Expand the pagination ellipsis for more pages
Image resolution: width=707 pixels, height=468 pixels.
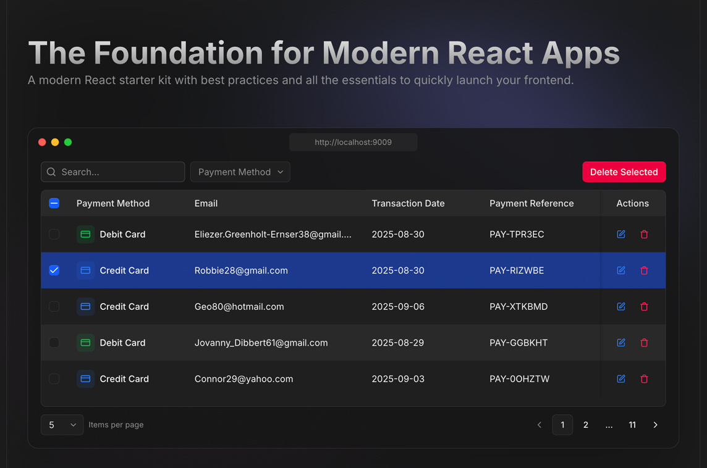pyautogui.click(x=609, y=425)
